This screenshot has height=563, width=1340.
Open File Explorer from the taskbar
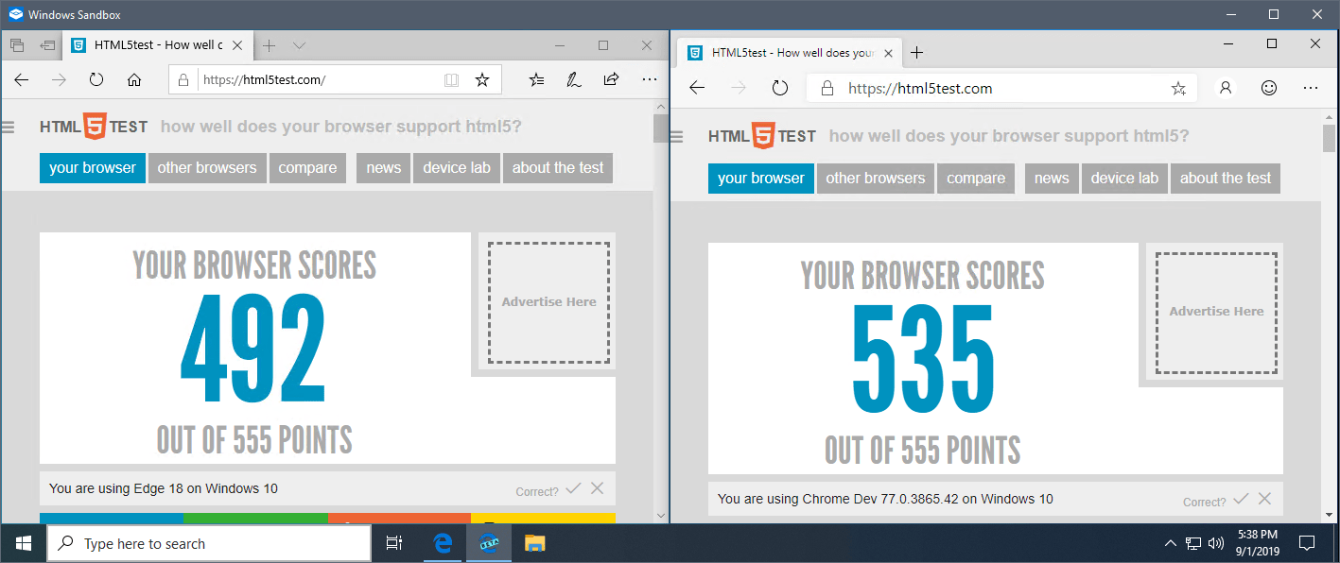point(535,544)
